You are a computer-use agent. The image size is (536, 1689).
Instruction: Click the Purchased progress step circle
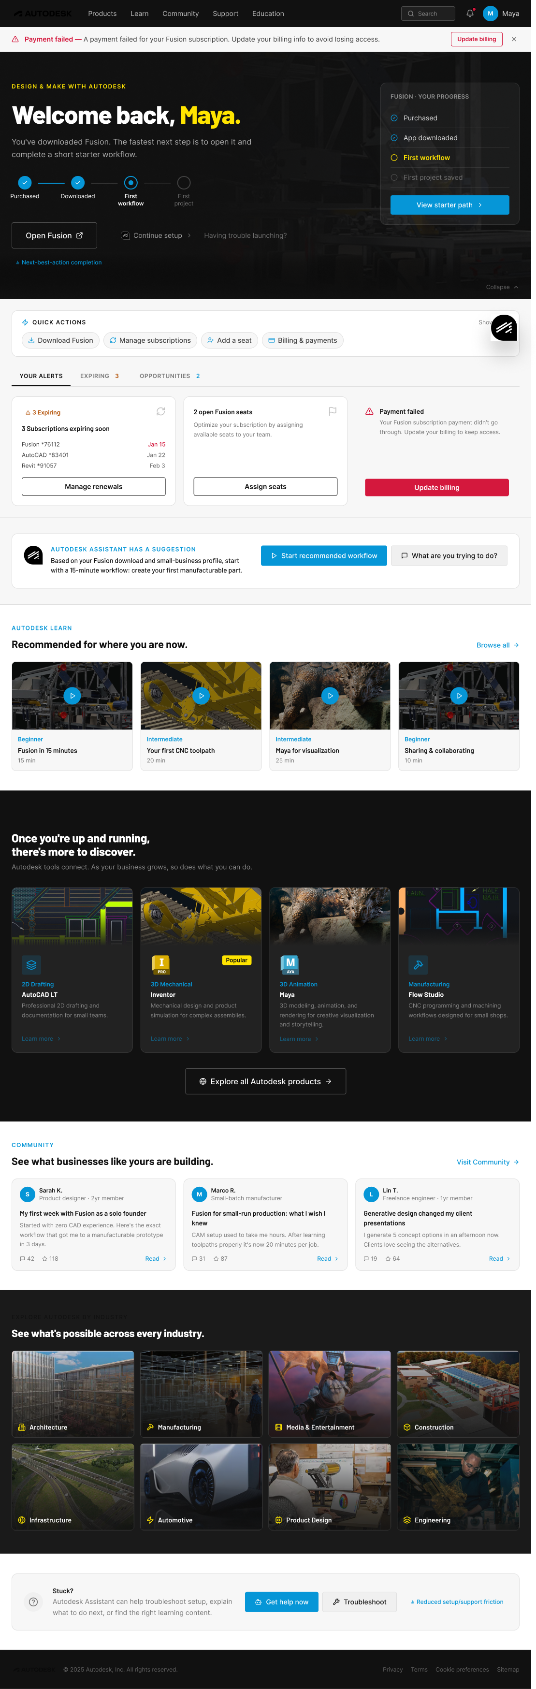pos(25,182)
